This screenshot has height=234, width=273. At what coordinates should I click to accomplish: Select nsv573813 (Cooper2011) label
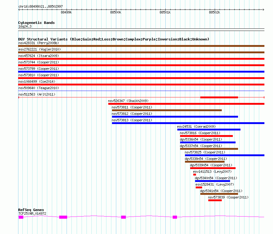[132, 120]
